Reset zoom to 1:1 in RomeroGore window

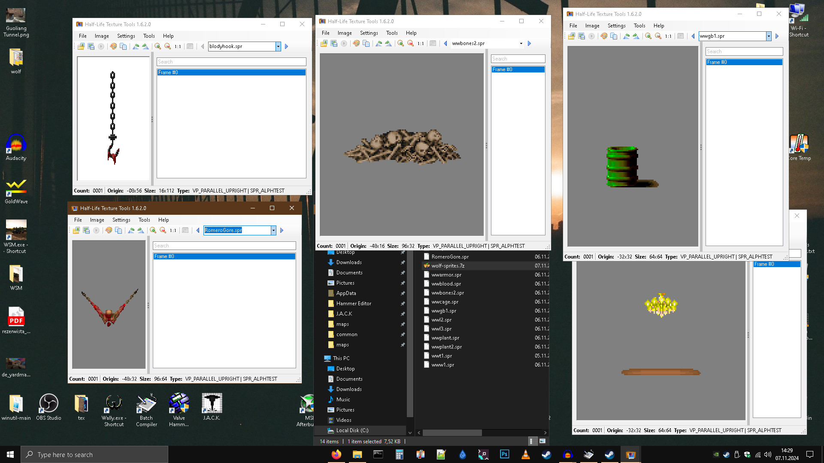click(173, 230)
